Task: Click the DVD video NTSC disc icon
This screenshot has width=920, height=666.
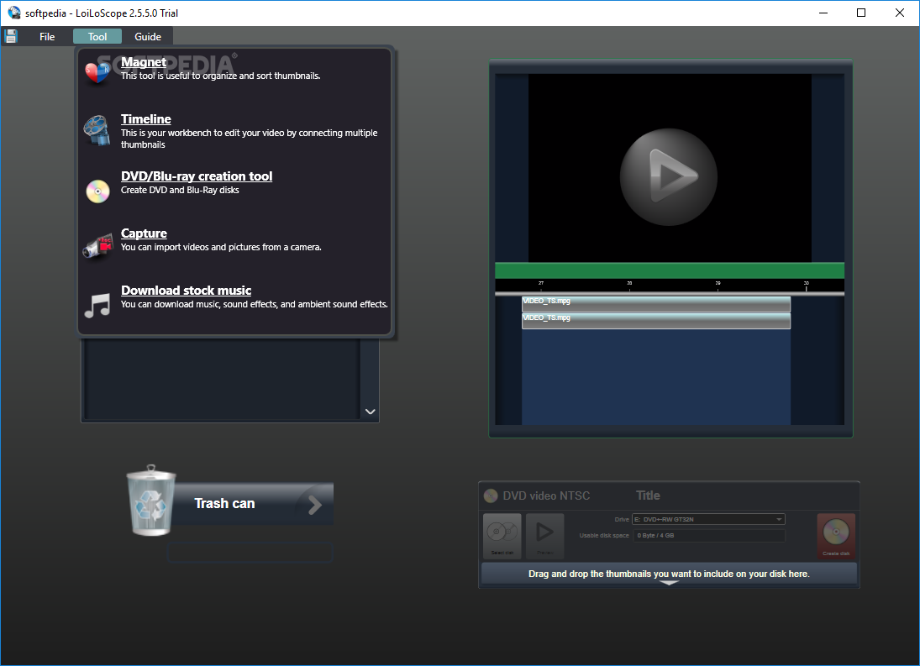Action: point(491,496)
